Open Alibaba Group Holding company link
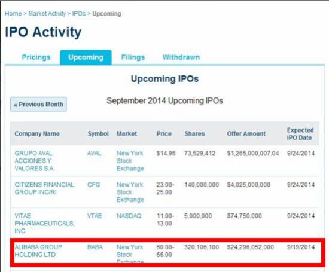This screenshot has height=272, width=329. [x=38, y=251]
